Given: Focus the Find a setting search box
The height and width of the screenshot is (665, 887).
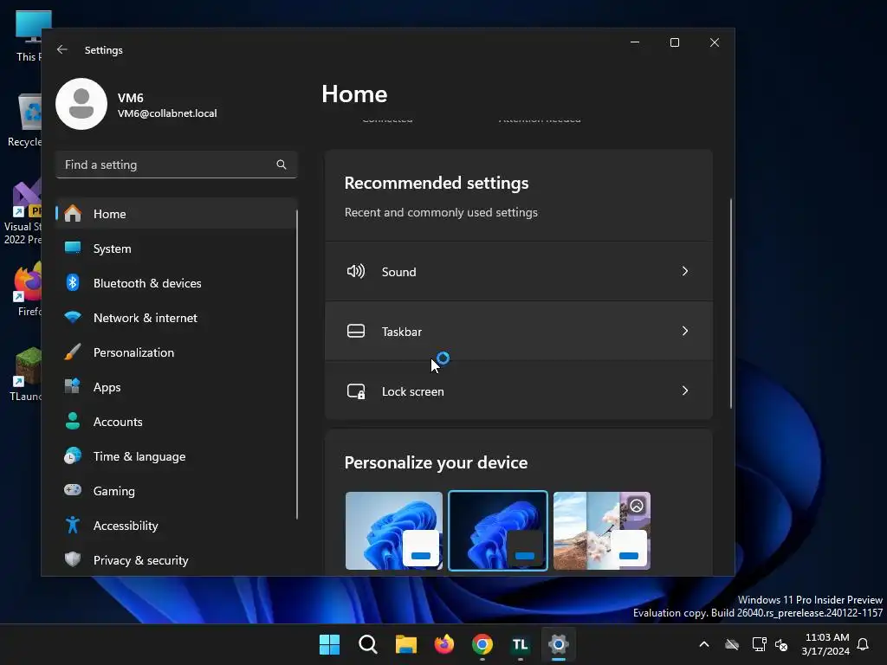Looking at the screenshot, I should tap(177, 165).
